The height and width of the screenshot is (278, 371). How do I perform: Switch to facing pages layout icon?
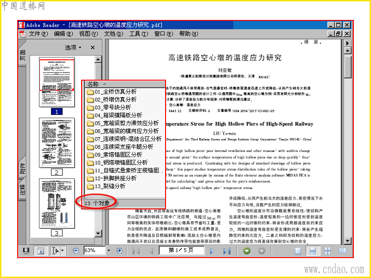pos(343,251)
